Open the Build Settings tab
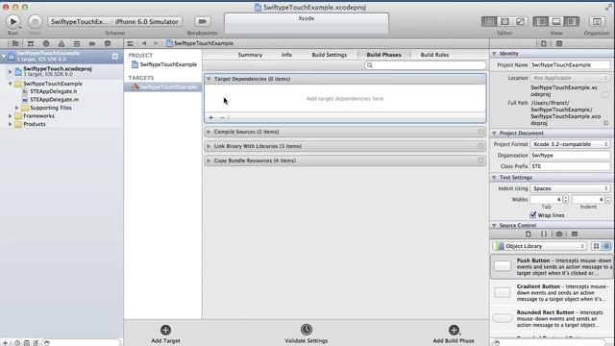 click(329, 55)
